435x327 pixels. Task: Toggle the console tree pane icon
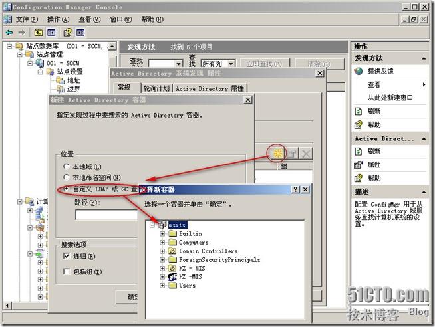[51, 33]
